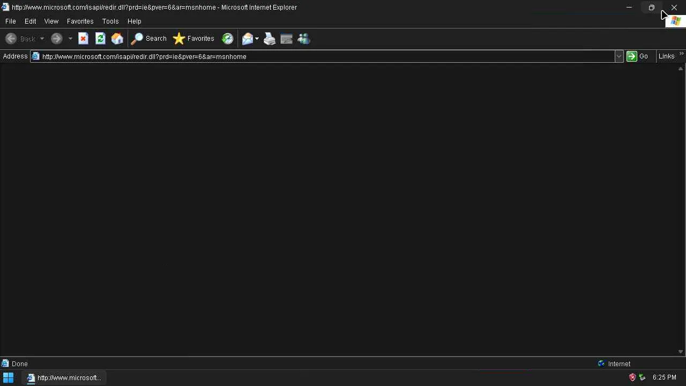Show the History pane
Viewport: 686px width, 386px height.
point(228,39)
